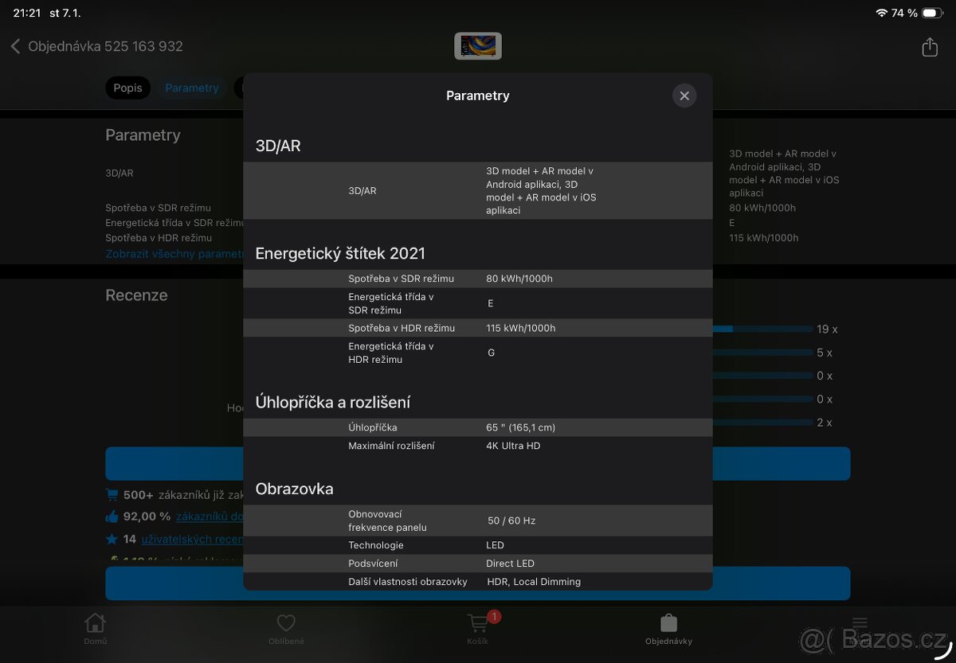Click the rating bar showing 19 x
The image size is (956, 663).
[x=761, y=329]
